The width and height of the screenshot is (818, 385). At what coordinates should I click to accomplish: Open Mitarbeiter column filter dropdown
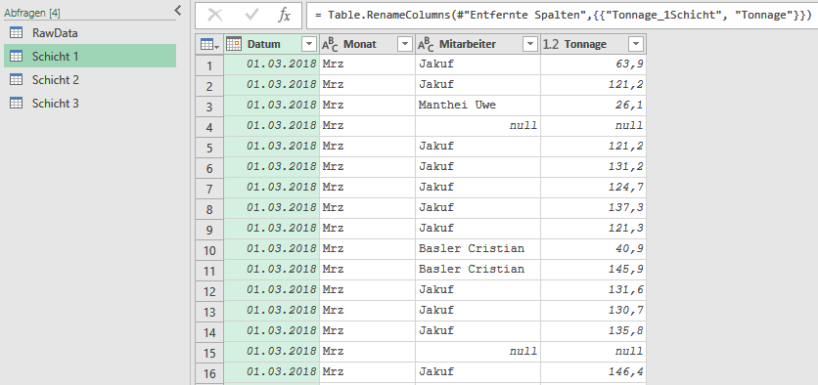click(530, 45)
